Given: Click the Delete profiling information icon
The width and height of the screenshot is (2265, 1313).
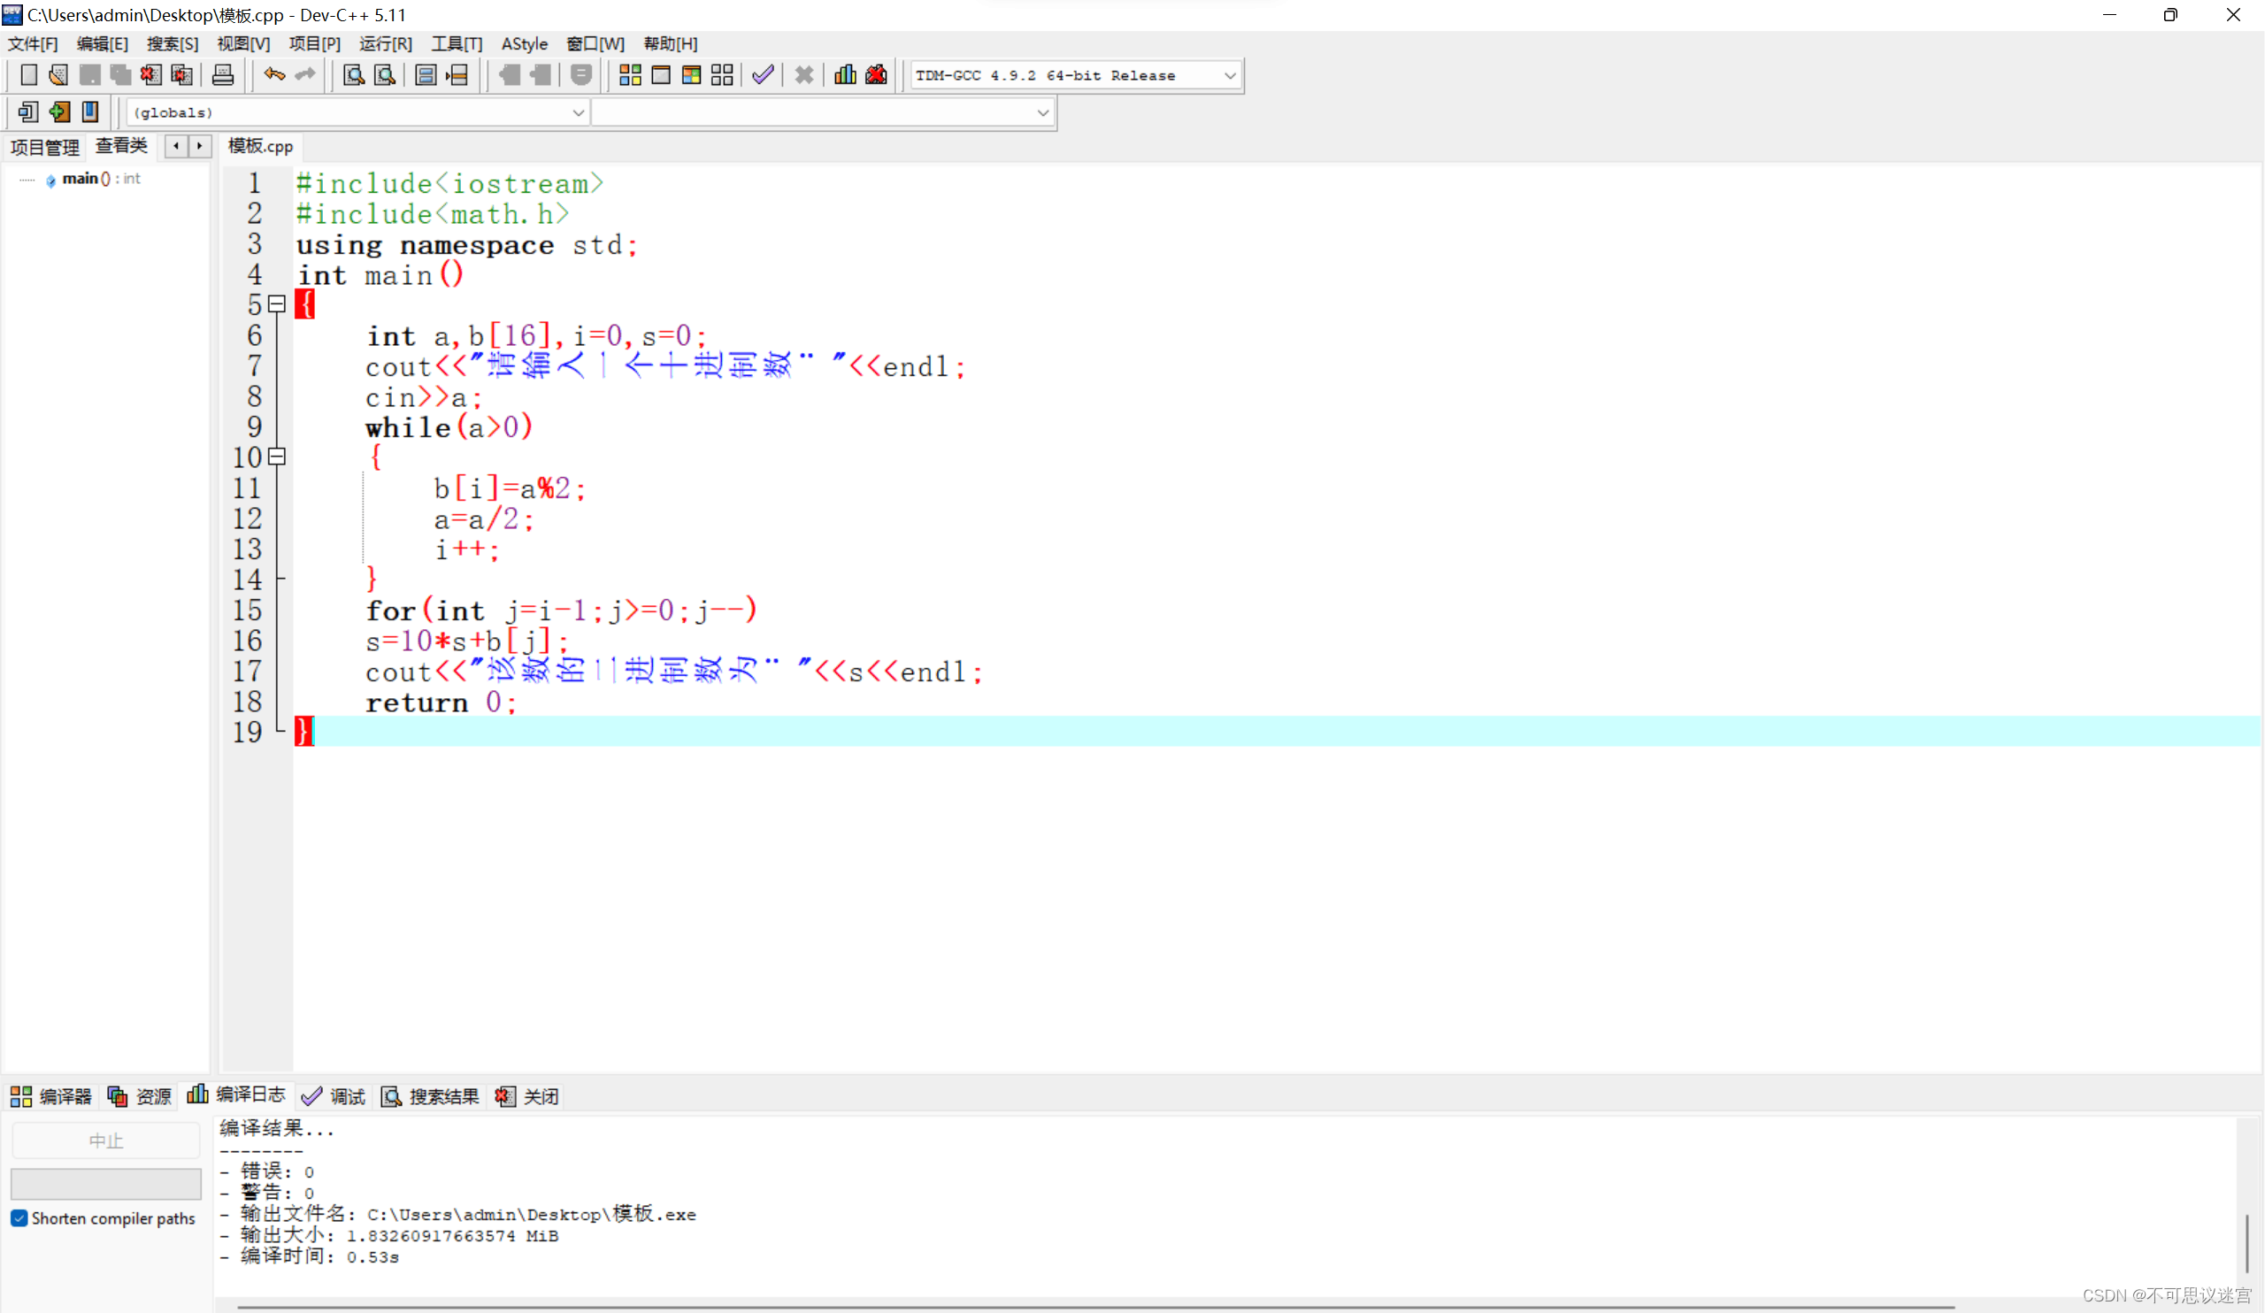Looking at the screenshot, I should click(x=876, y=75).
